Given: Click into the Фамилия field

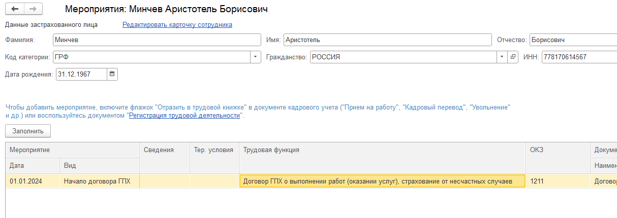Looking at the screenshot, I should pyautogui.click(x=157, y=40).
